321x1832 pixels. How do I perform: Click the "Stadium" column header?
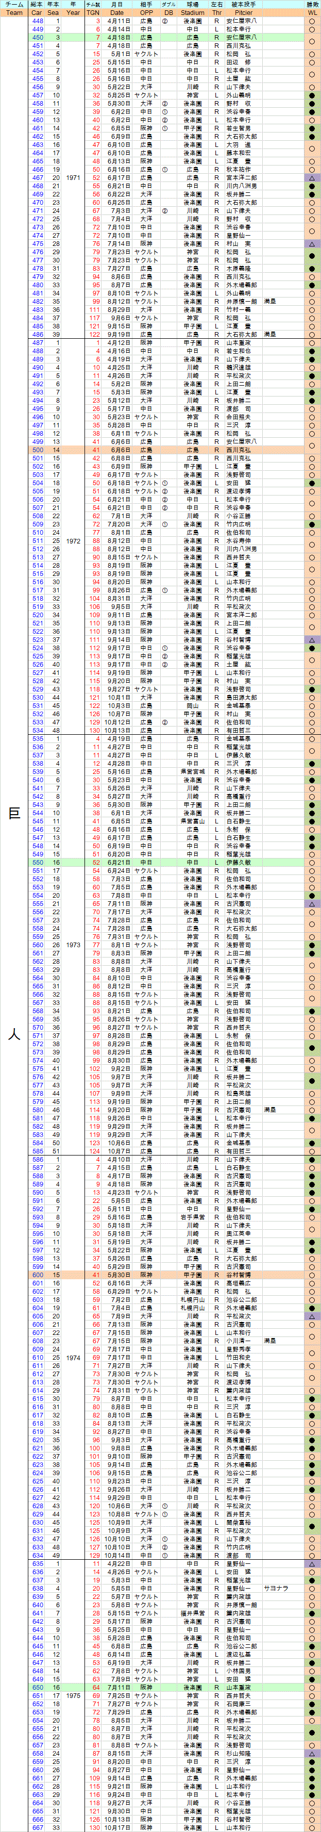click(x=193, y=13)
